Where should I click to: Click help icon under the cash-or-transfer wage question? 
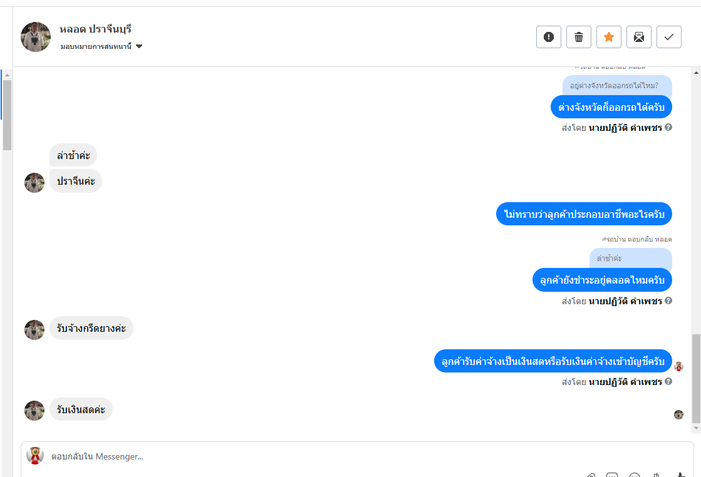[668, 381]
